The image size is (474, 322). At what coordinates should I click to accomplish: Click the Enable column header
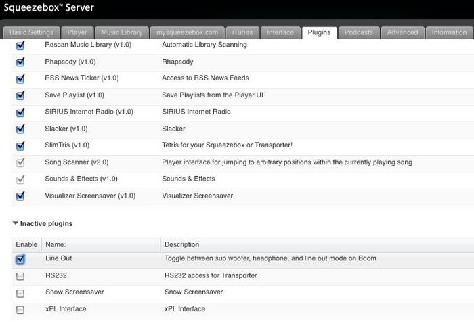pos(26,244)
